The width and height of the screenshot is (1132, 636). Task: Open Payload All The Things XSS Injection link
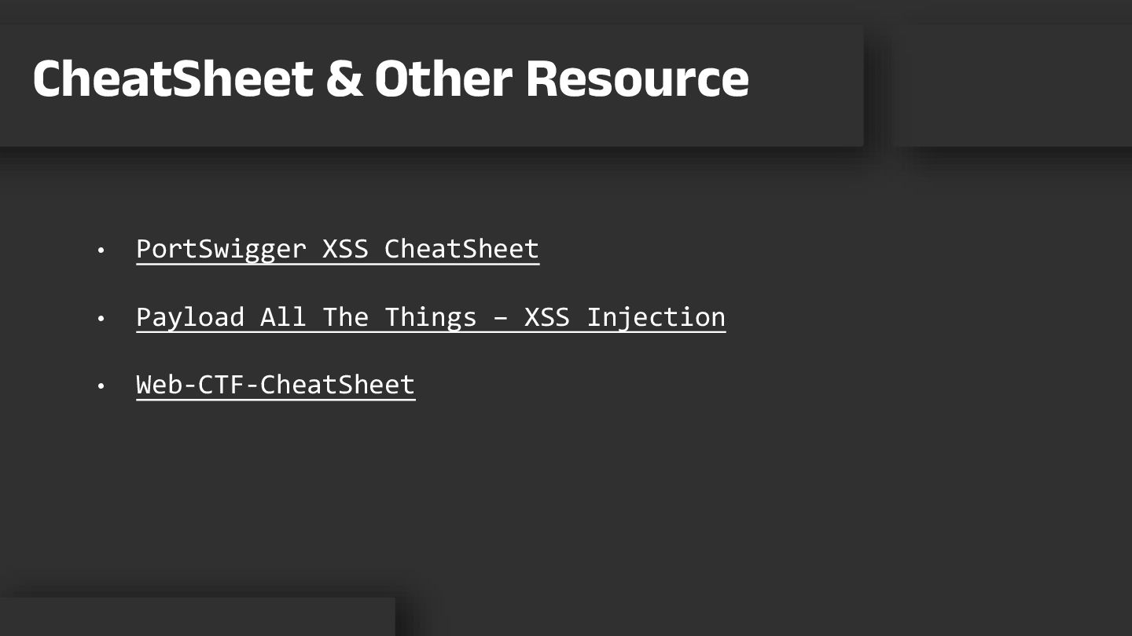click(x=431, y=317)
